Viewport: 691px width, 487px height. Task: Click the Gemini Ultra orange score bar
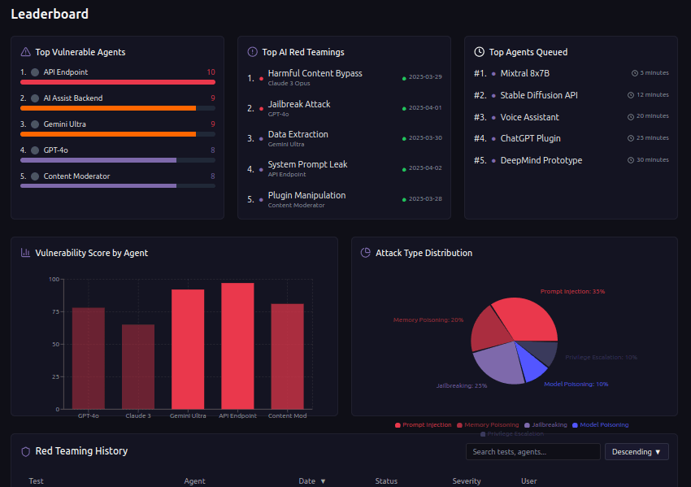point(108,134)
